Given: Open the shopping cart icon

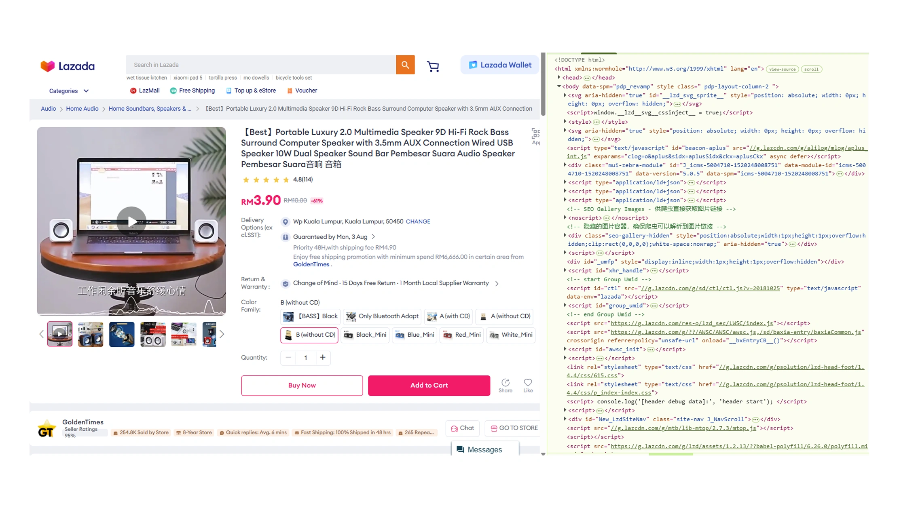Looking at the screenshot, I should [433, 66].
